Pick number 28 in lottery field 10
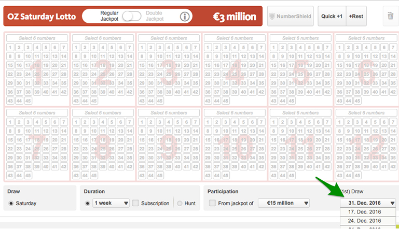The height and width of the screenshot is (229, 399). (262, 149)
